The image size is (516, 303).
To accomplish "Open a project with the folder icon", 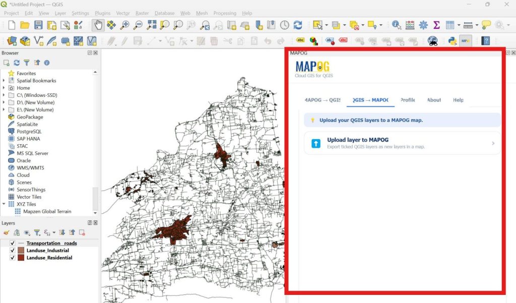I will click(25, 25).
